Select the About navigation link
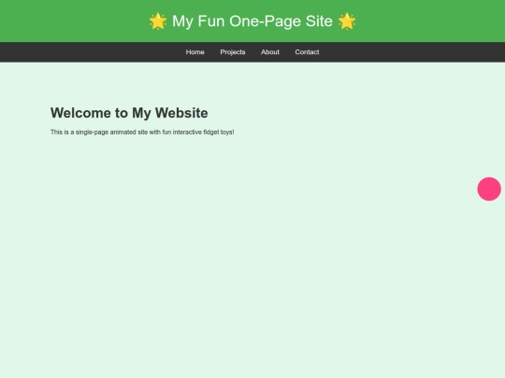The image size is (505, 378). tap(270, 52)
